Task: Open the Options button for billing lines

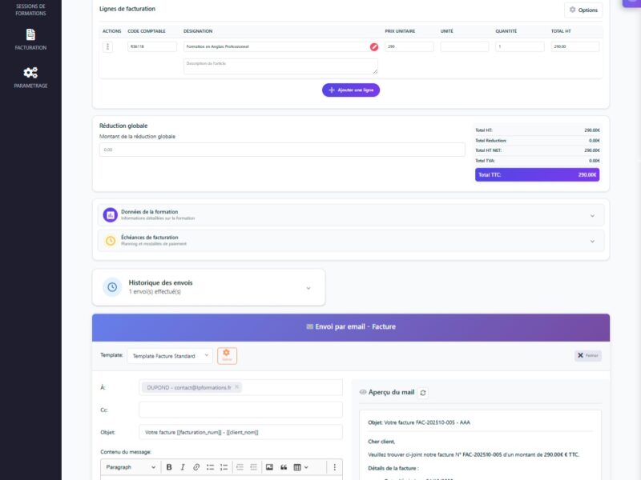Action: point(583,10)
